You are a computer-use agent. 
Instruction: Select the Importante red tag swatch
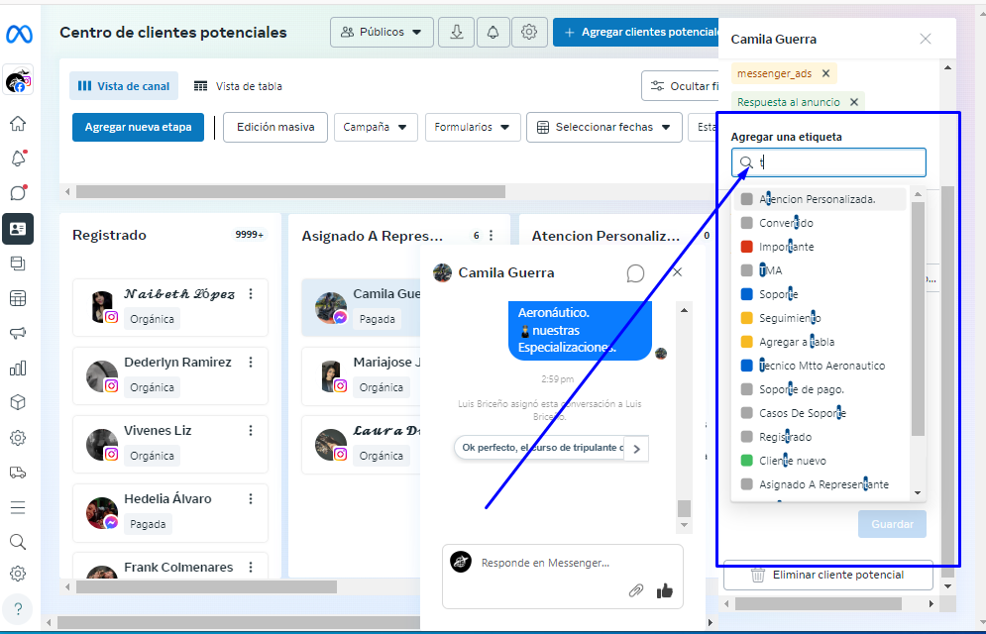[746, 247]
